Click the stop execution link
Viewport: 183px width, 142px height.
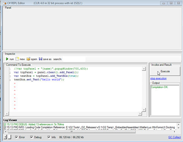tap(158, 79)
